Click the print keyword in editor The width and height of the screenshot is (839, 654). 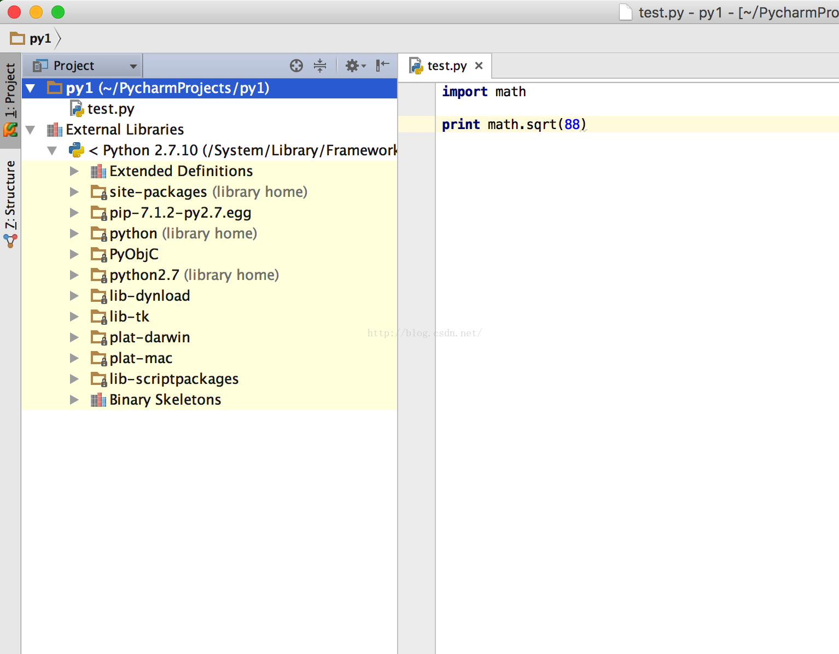coord(461,125)
